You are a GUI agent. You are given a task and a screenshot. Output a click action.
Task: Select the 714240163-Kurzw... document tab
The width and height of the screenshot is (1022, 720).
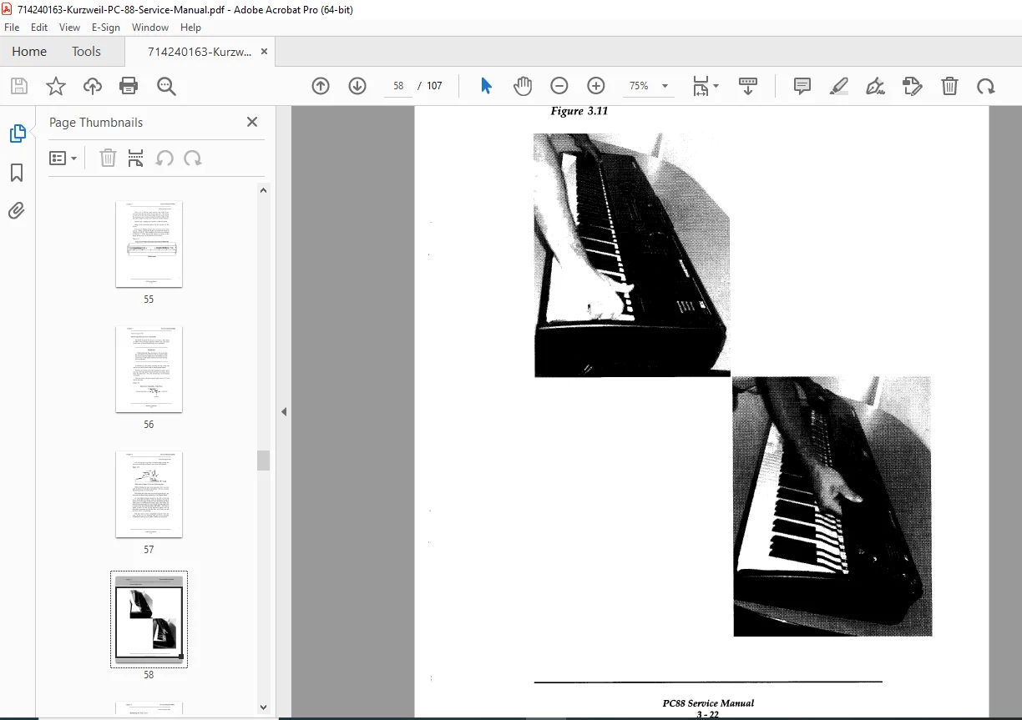pyautogui.click(x=200, y=52)
